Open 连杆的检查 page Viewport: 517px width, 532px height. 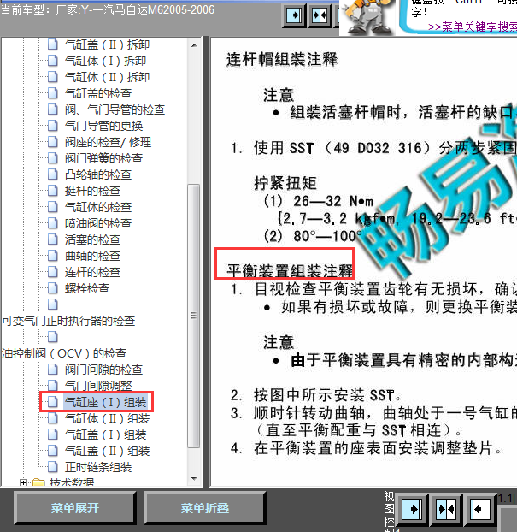[x=92, y=272]
